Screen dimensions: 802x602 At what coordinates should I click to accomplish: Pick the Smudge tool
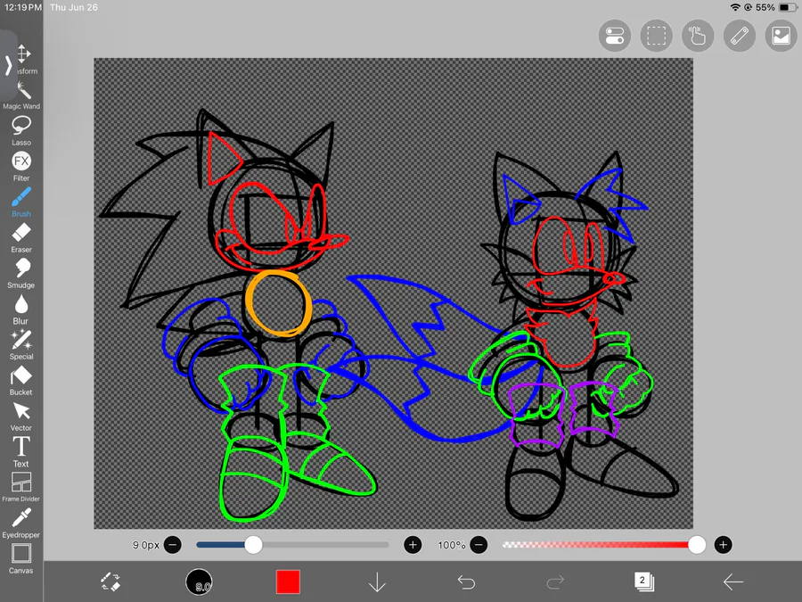pos(21,275)
